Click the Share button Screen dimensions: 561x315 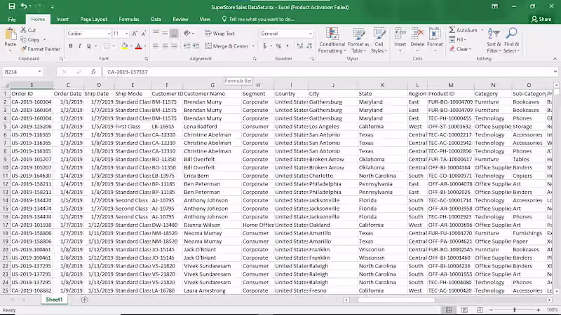541,19
